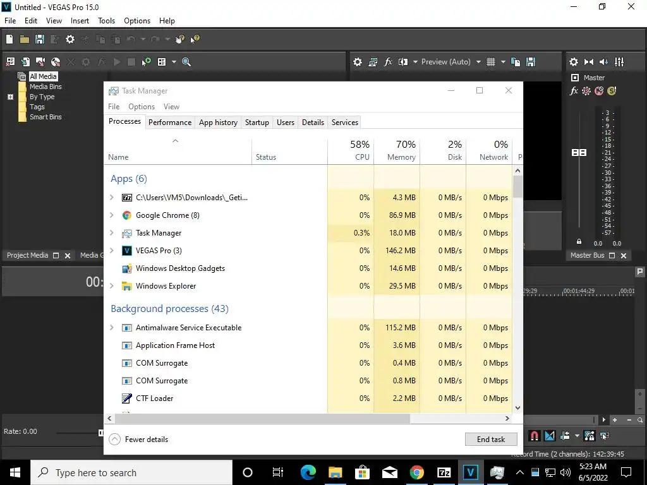Toggle Split Screen View in preview
This screenshot has height=485, width=647.
[x=402, y=62]
